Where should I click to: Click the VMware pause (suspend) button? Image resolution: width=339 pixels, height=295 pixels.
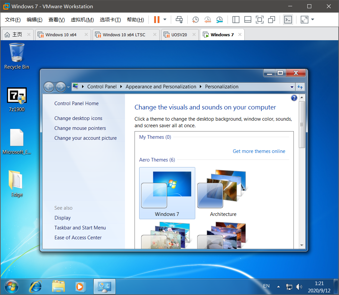[x=157, y=20]
